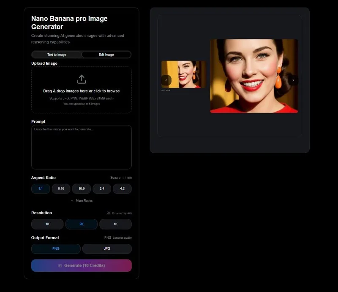Image resolution: width=338 pixels, height=292 pixels.
Task: Select the 3:4 aspect ratio
Action: 102,189
